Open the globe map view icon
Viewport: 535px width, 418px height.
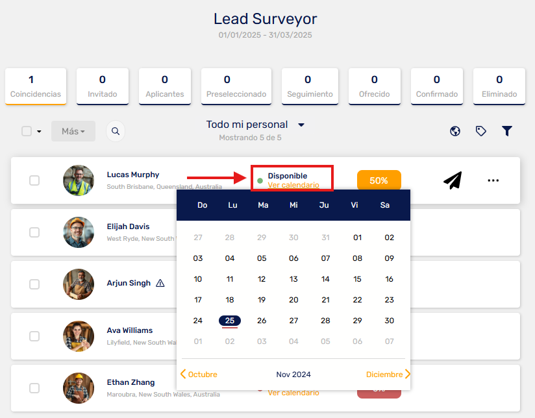pos(455,131)
